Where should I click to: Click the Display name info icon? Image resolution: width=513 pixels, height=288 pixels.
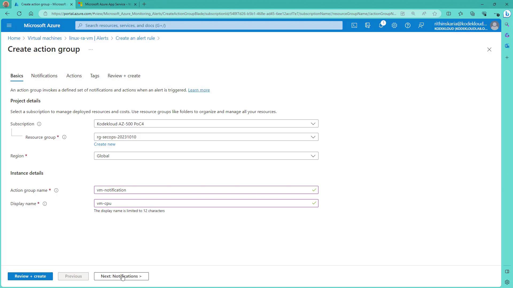(x=45, y=204)
